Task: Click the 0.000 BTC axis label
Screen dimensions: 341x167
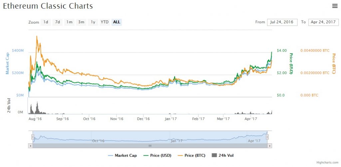Action: [x=309, y=95]
